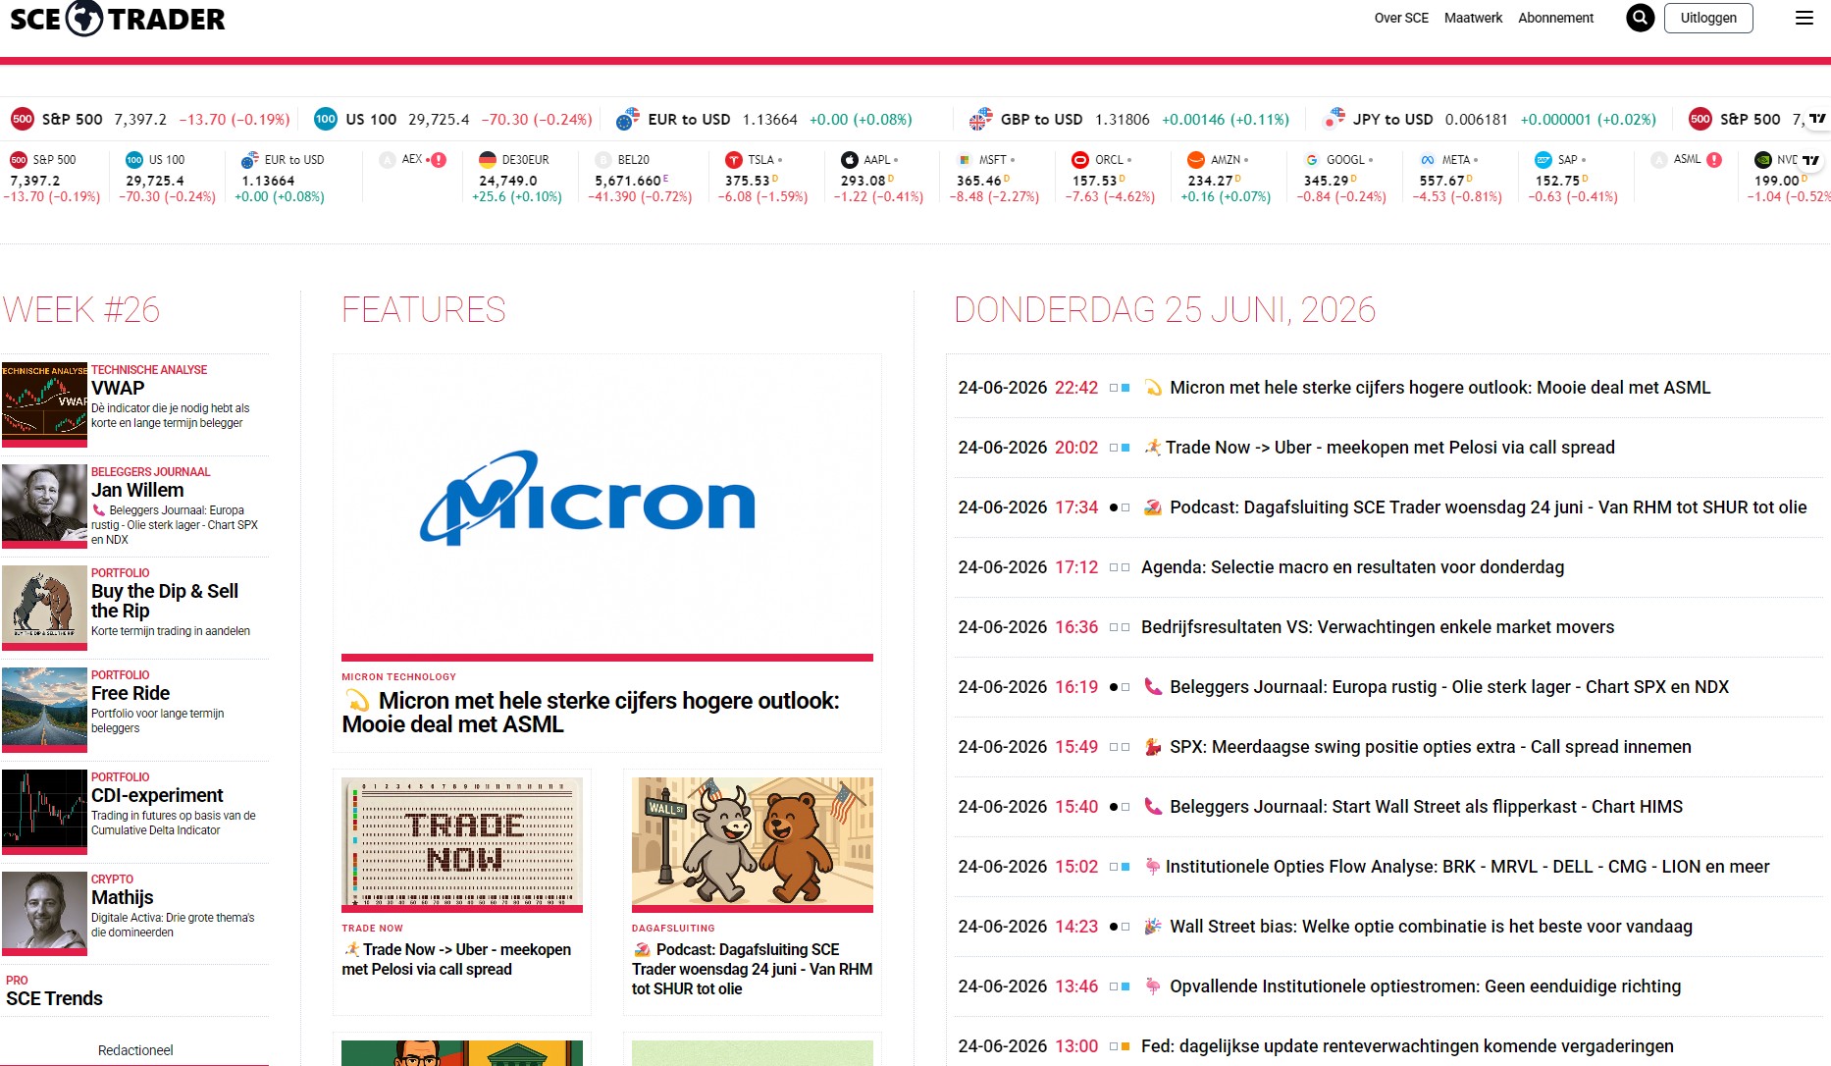Click GBP to USD flag icon in ticker
1831x1066 pixels.
[980, 119]
